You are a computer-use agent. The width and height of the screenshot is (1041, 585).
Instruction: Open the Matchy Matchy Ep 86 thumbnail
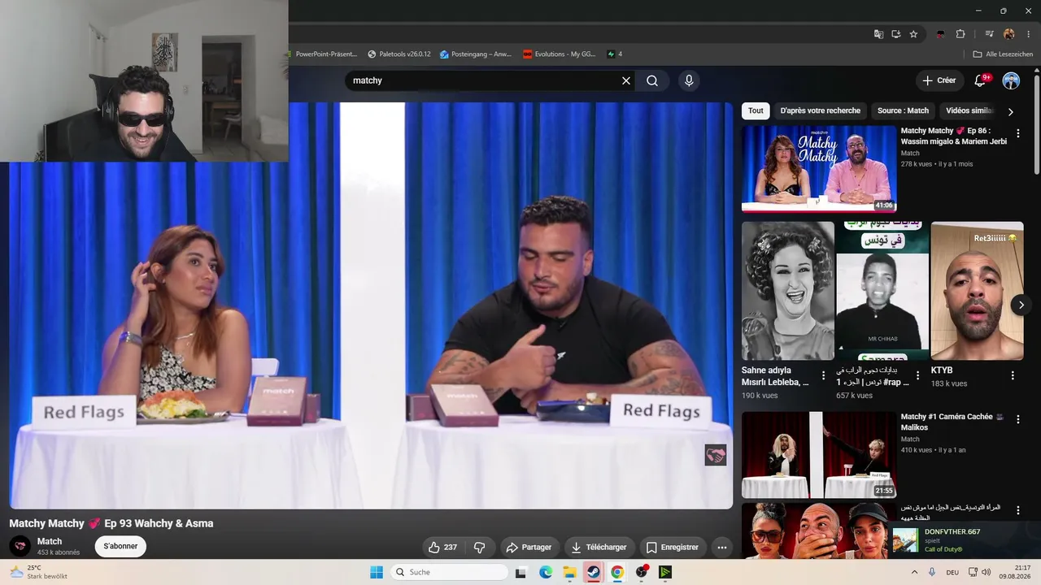pos(819,168)
